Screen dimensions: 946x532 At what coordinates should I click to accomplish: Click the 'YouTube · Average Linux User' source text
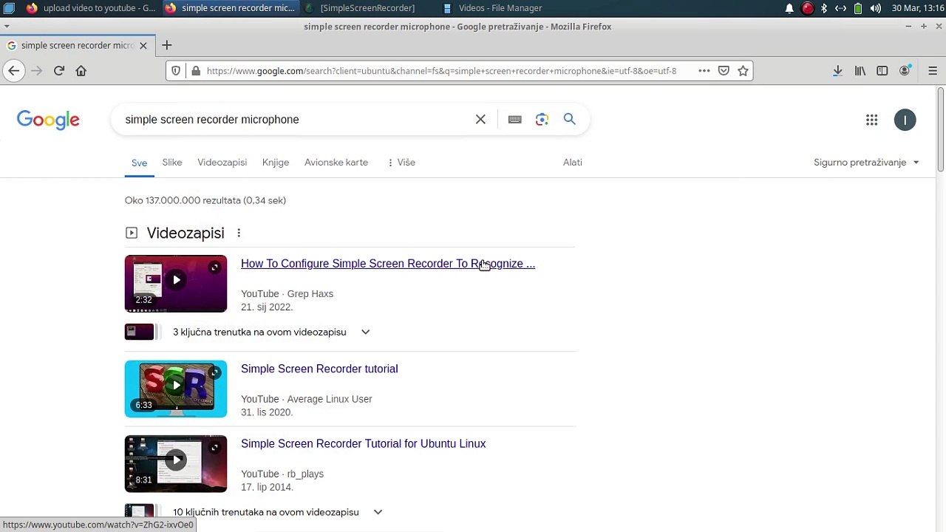click(x=307, y=399)
